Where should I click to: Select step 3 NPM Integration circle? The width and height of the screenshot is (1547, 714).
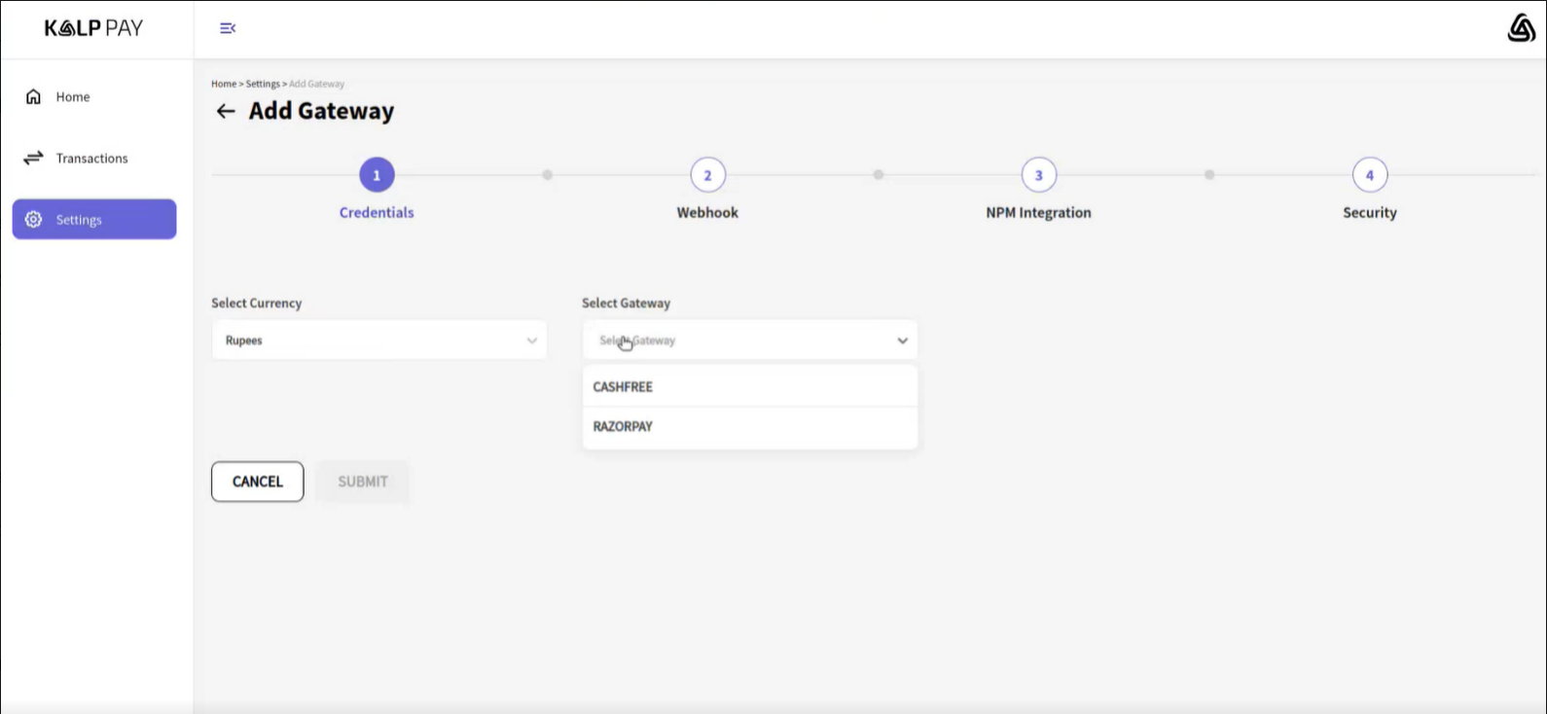[x=1038, y=175]
